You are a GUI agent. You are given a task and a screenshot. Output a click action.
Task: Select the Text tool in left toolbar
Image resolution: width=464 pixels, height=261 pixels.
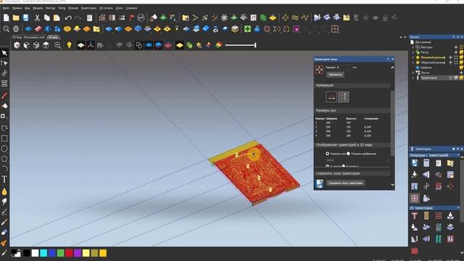(x=4, y=179)
